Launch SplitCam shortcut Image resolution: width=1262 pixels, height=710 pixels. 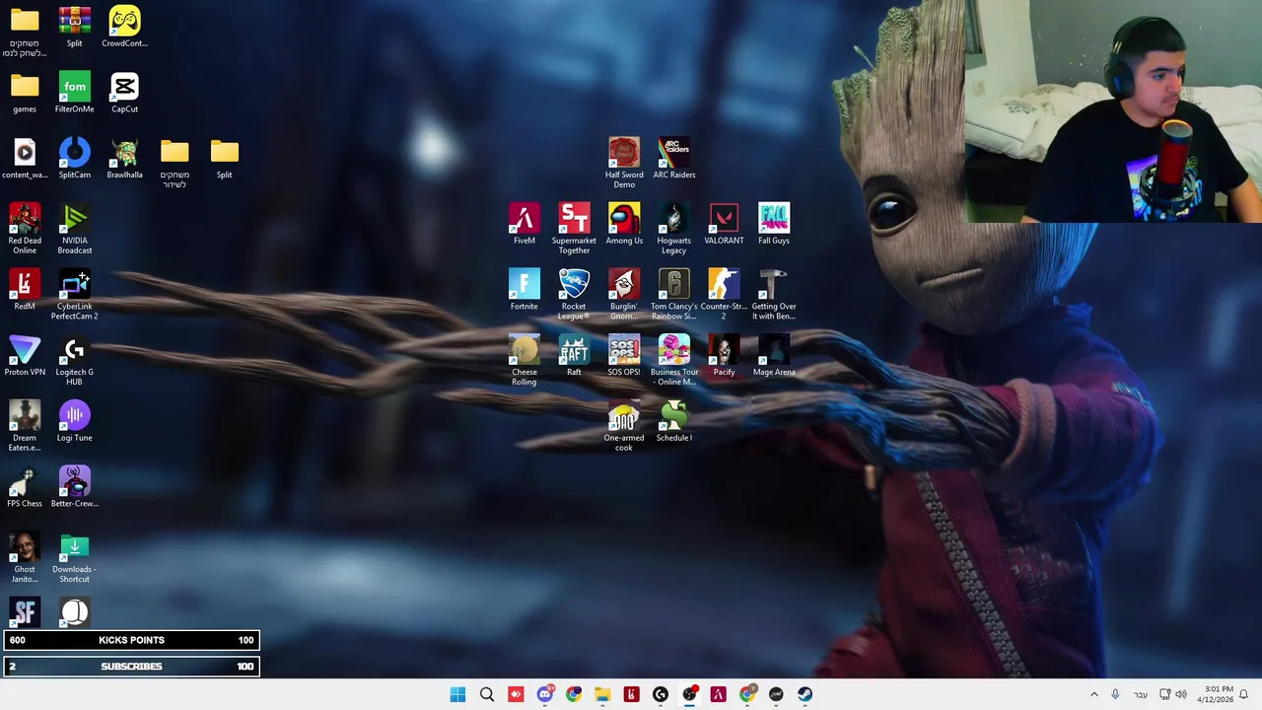[74, 159]
